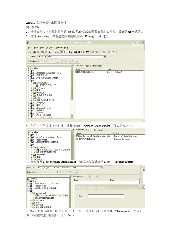The height and width of the screenshot is (242, 171).
Task: Switch to Details view icon
Action: coord(62,52)
